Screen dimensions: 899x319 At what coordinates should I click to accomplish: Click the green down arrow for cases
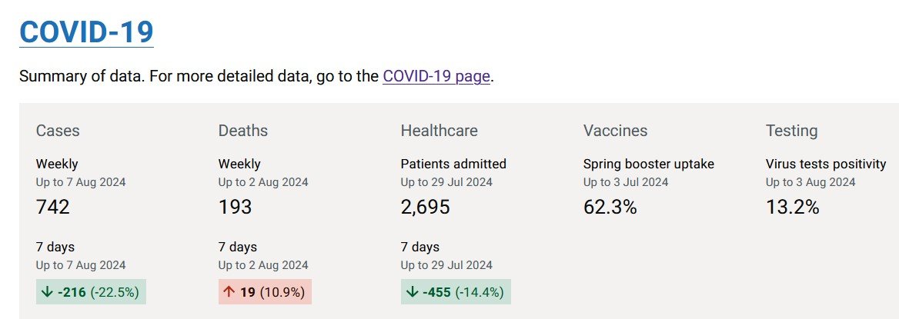coord(47,292)
